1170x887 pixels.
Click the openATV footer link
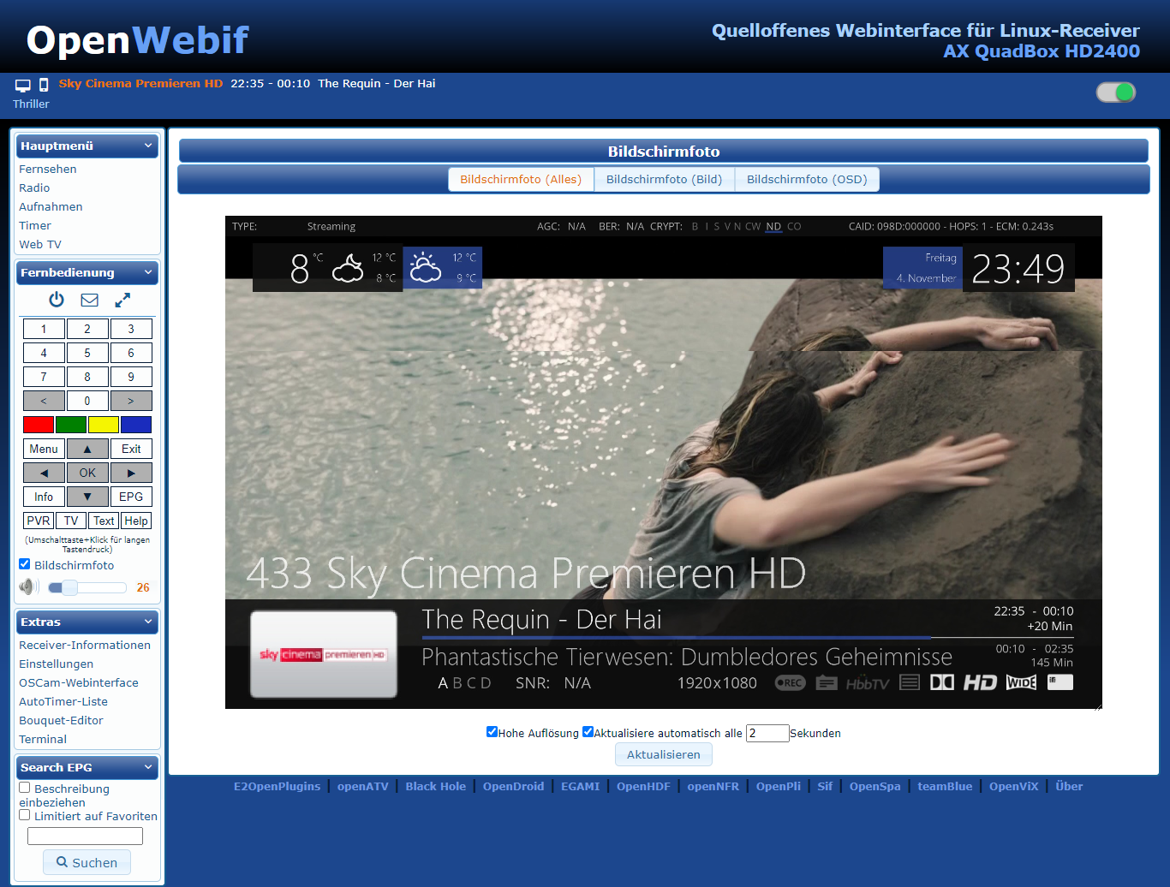click(363, 786)
